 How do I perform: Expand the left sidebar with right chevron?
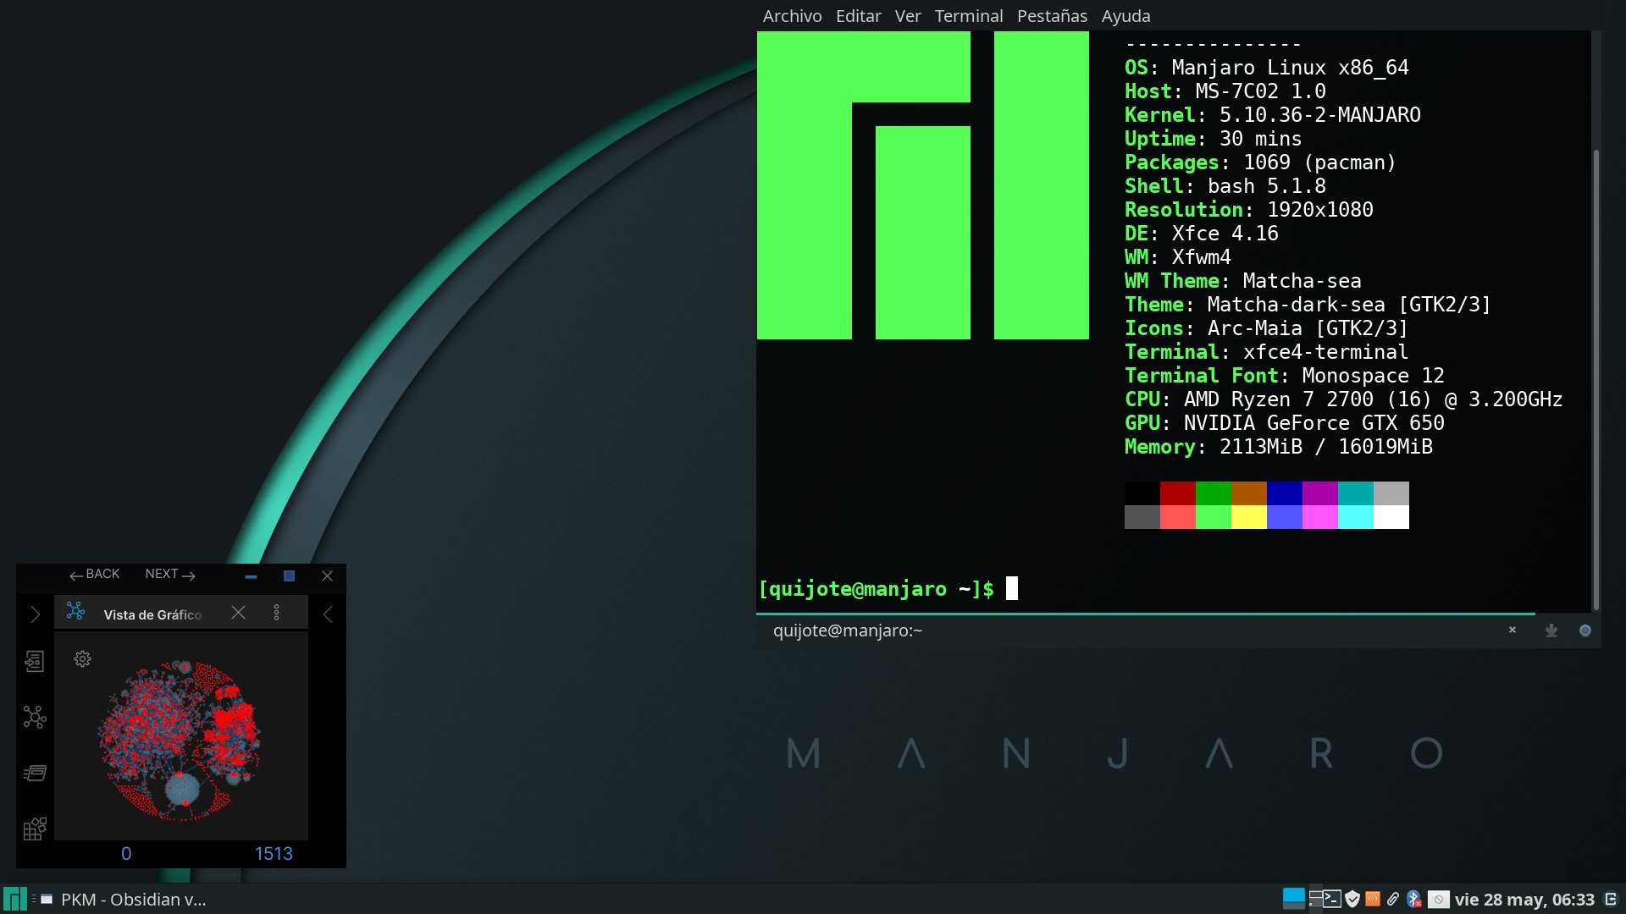tap(35, 614)
